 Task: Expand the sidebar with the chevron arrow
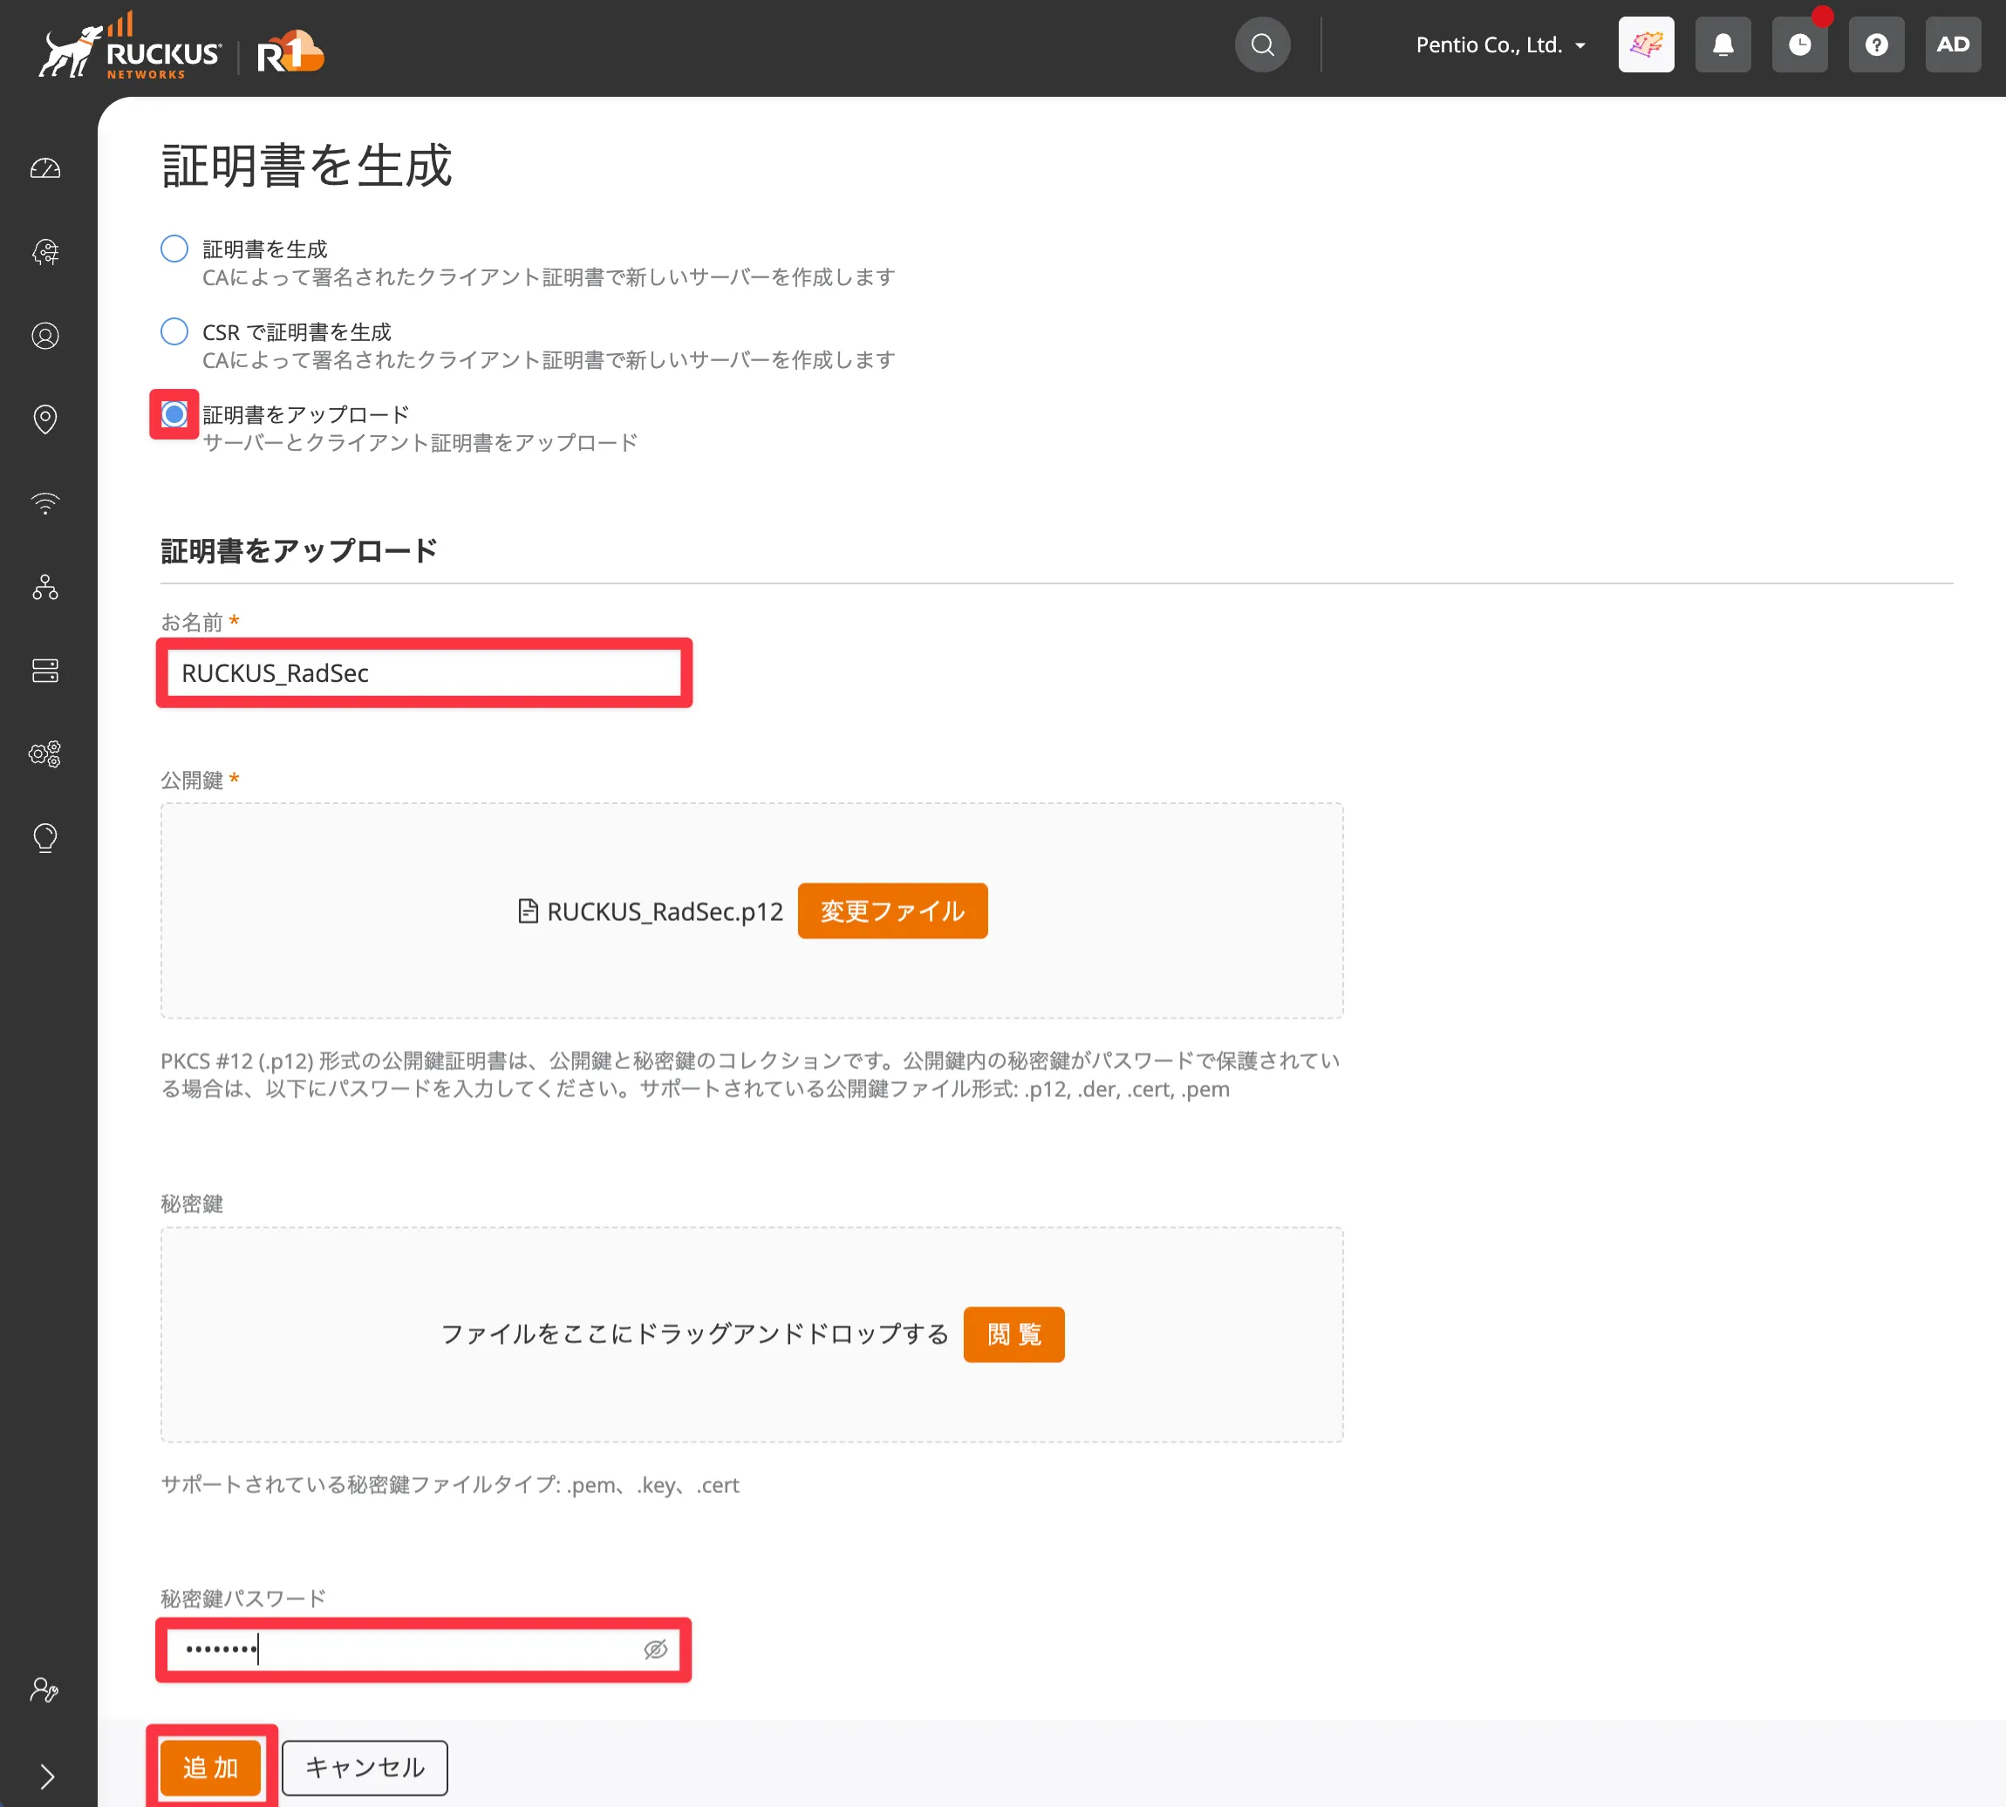[x=47, y=1776]
